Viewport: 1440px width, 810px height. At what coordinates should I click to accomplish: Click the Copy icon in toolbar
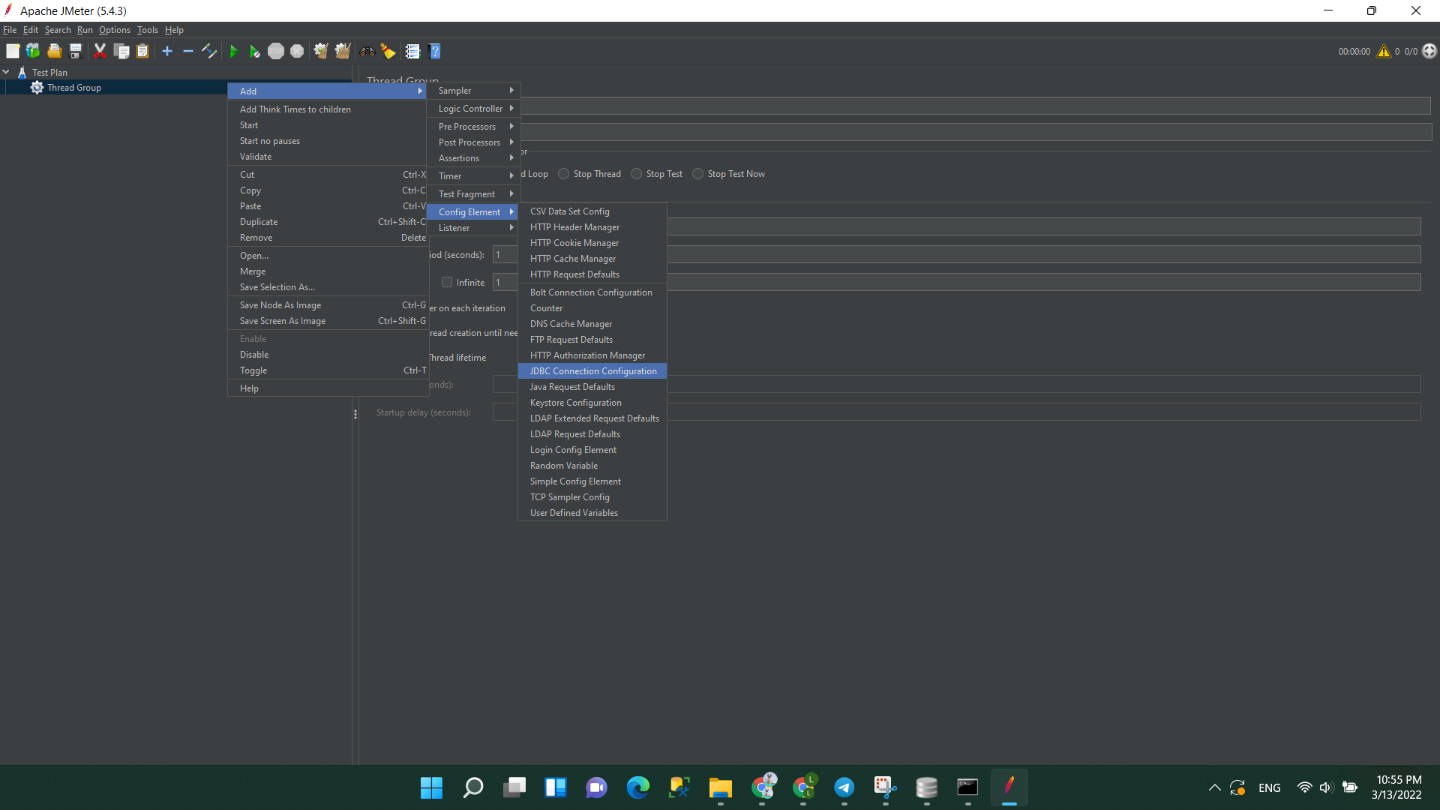[x=121, y=51]
